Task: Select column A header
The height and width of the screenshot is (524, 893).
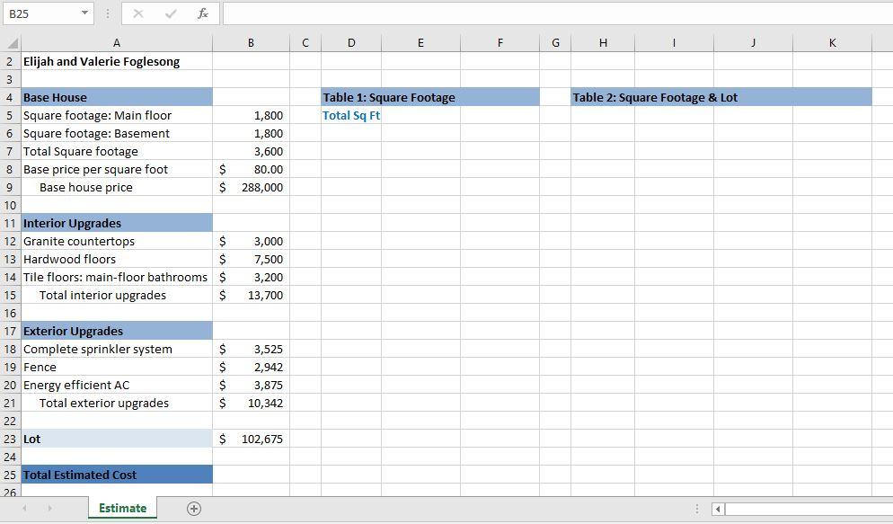Action: (117, 43)
